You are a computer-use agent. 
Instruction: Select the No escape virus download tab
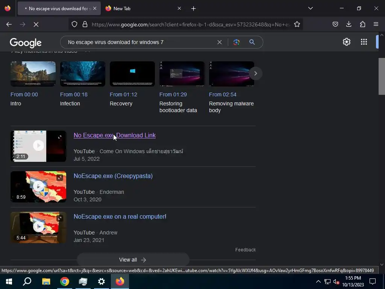click(58, 9)
